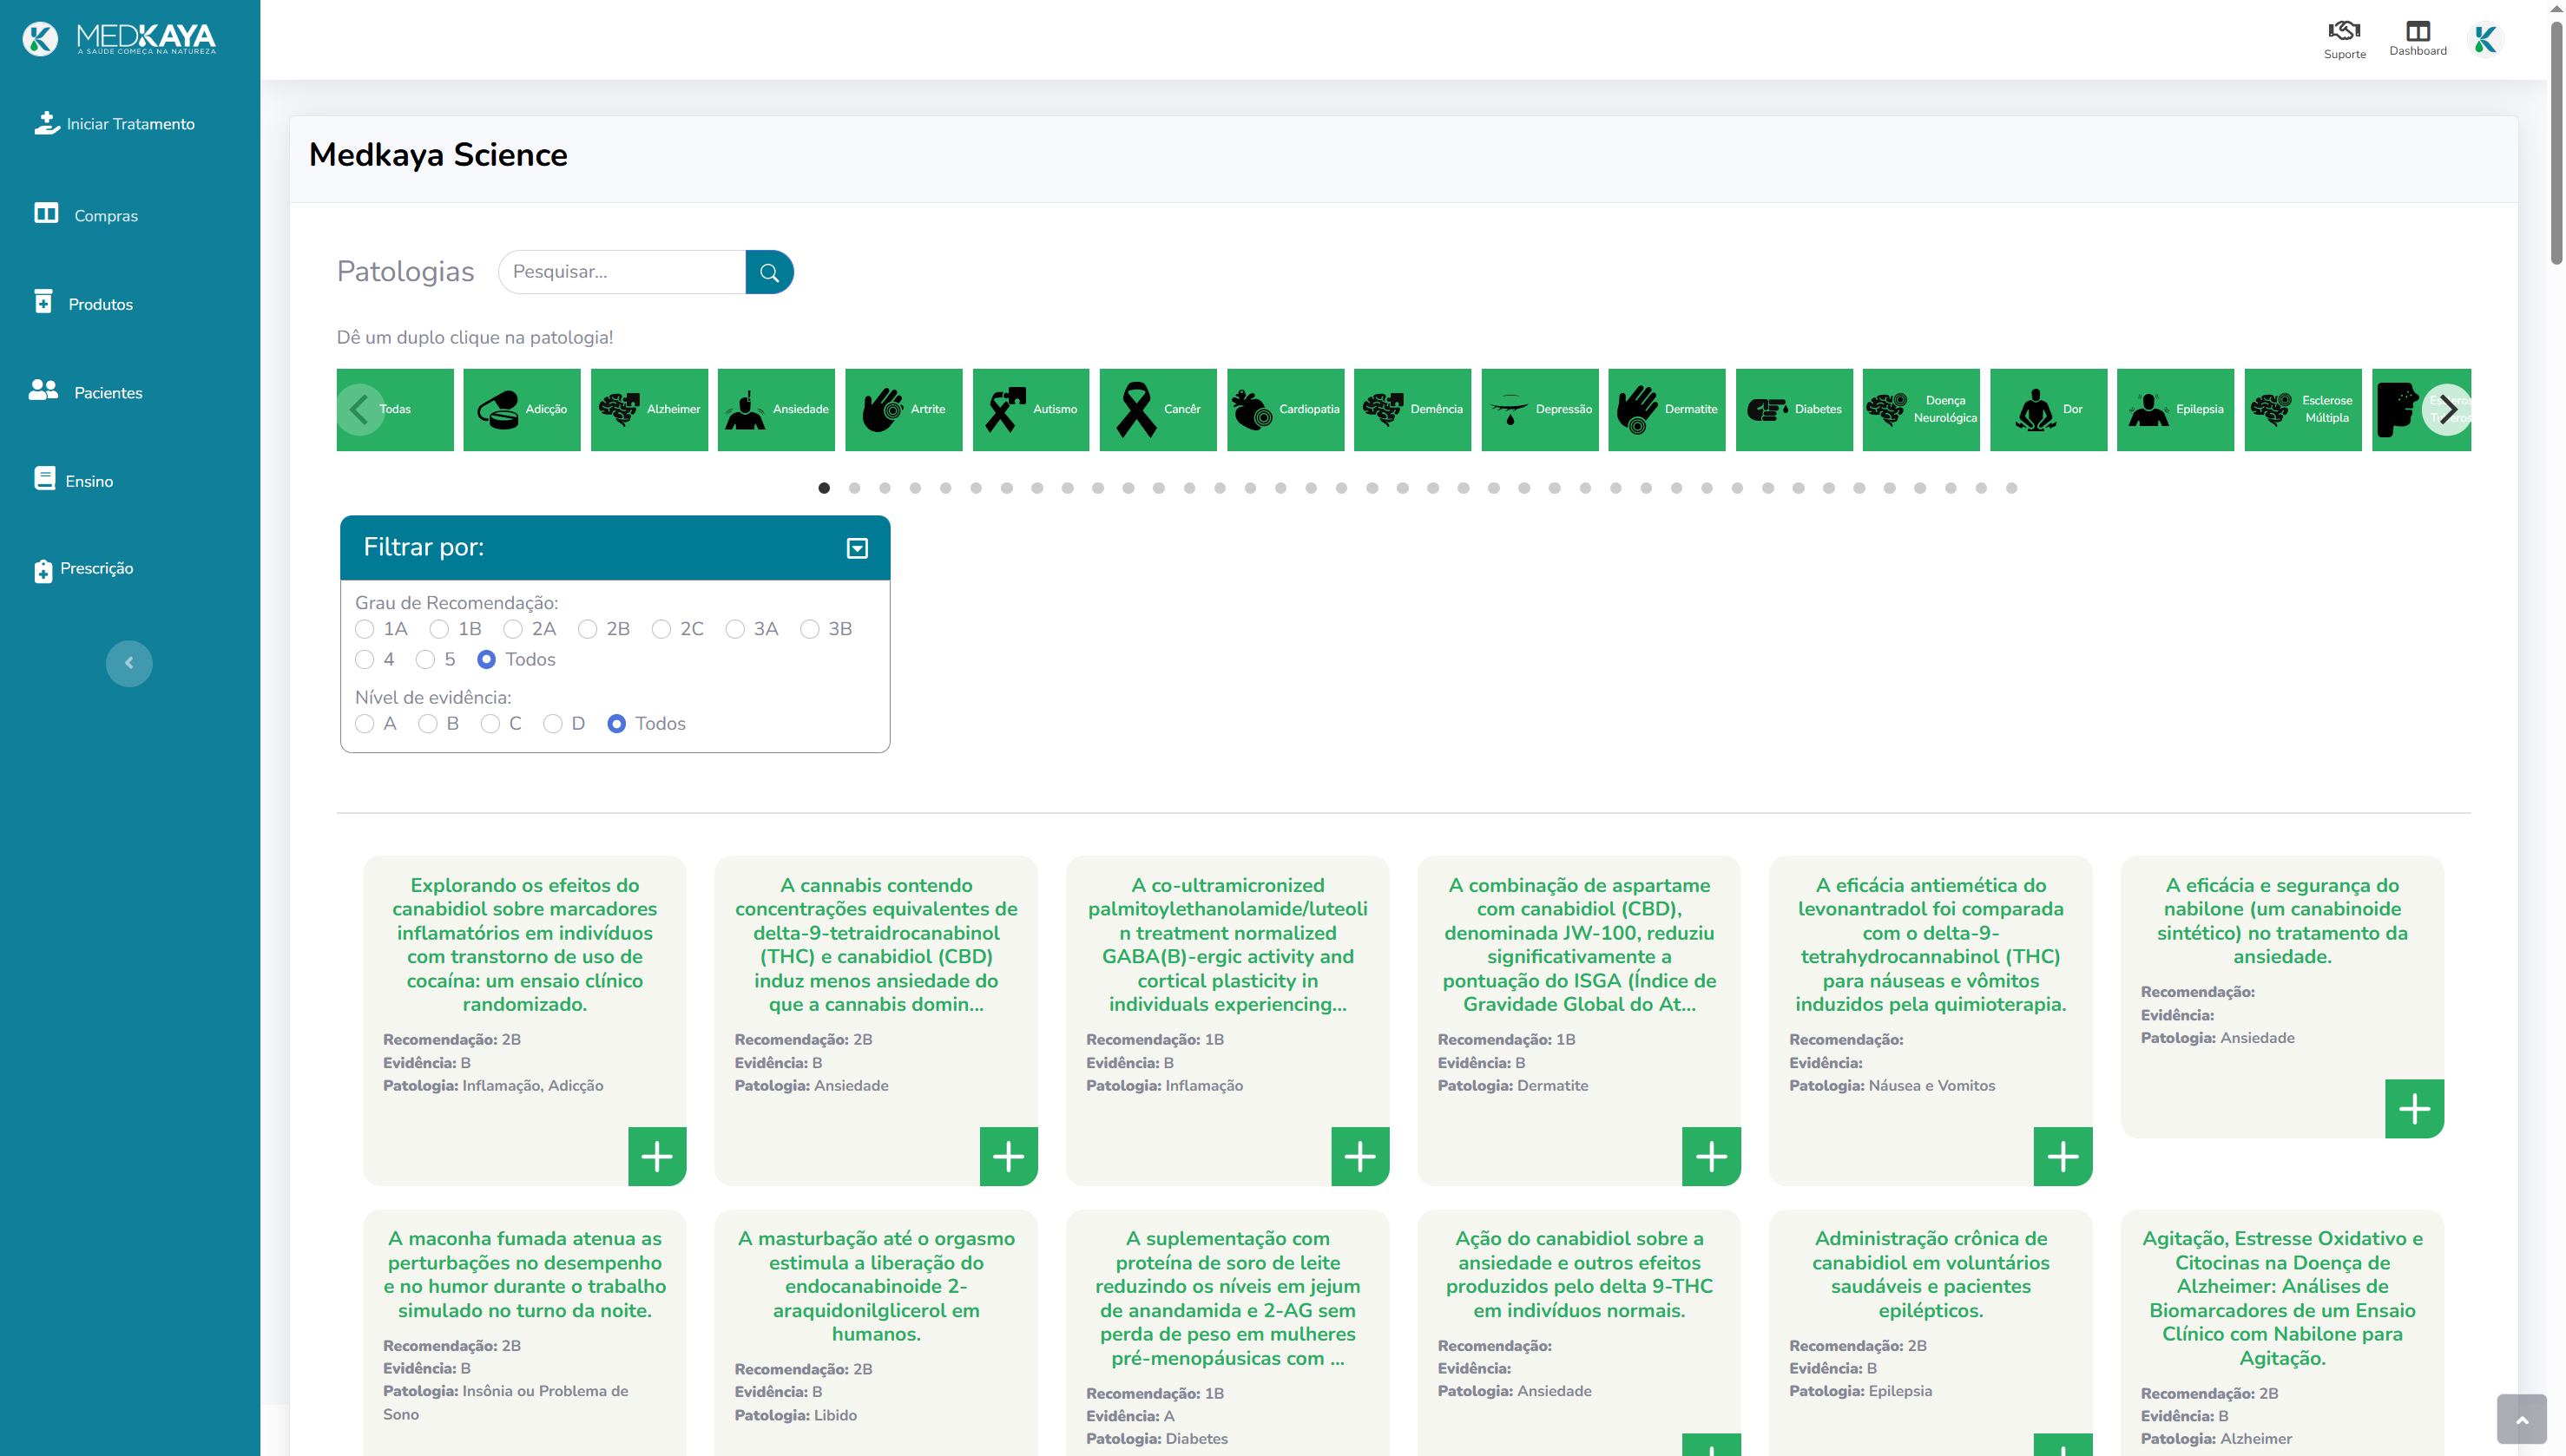The width and height of the screenshot is (2566, 1456).
Task: Open Ensino in sidebar
Action: (74, 480)
